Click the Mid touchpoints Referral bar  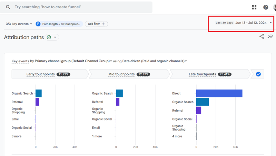click(118, 102)
